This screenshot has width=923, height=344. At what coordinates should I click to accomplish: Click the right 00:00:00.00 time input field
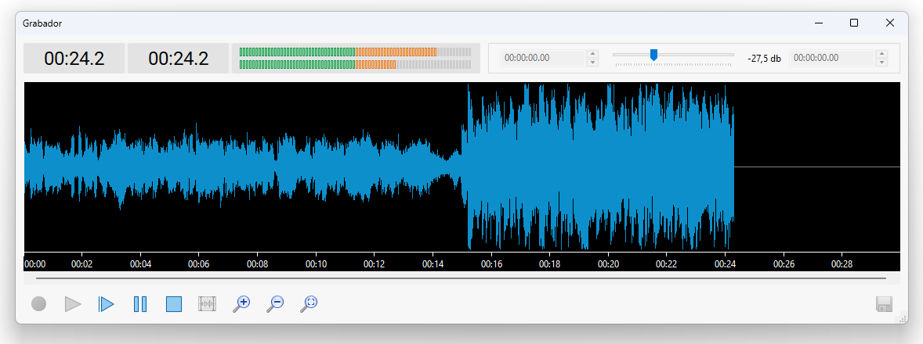click(x=831, y=58)
